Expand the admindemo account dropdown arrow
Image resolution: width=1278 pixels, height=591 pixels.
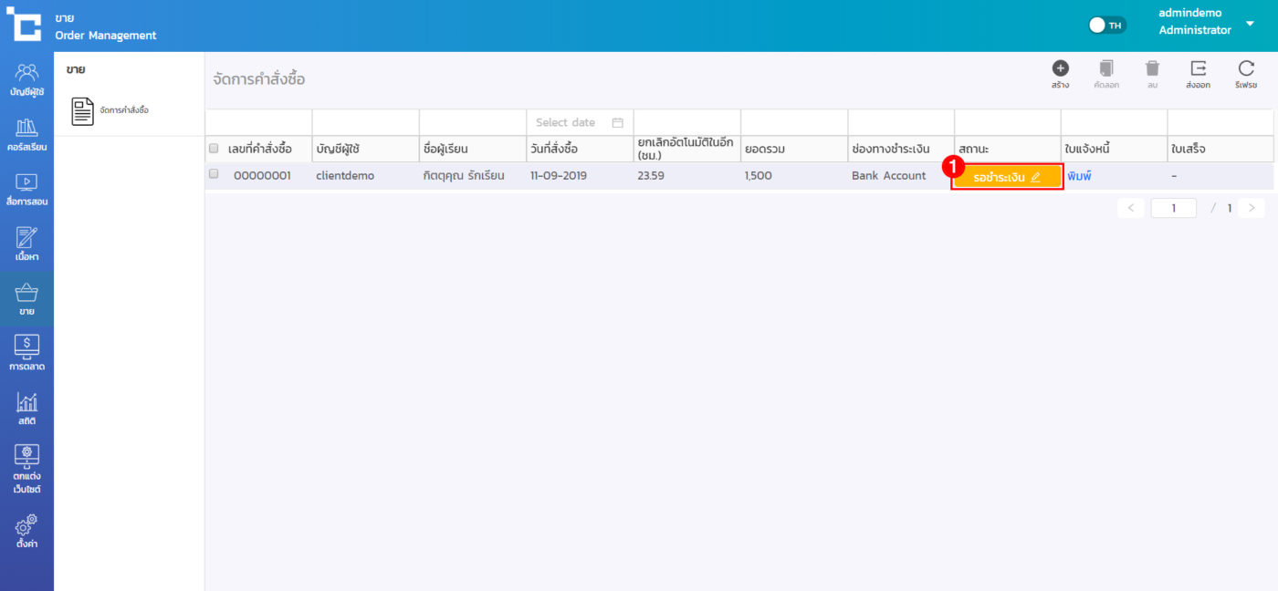coord(1250,23)
